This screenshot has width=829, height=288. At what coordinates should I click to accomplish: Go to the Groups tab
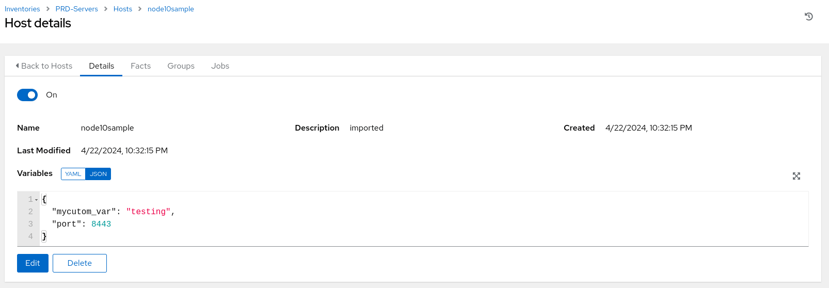(x=181, y=66)
